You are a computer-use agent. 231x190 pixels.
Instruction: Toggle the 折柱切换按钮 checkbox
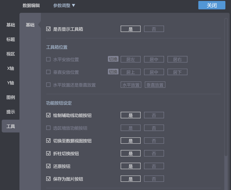[48, 153]
